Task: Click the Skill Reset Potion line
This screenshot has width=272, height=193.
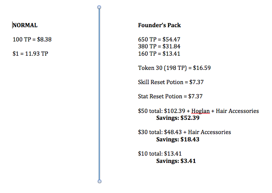Action: click(x=171, y=82)
